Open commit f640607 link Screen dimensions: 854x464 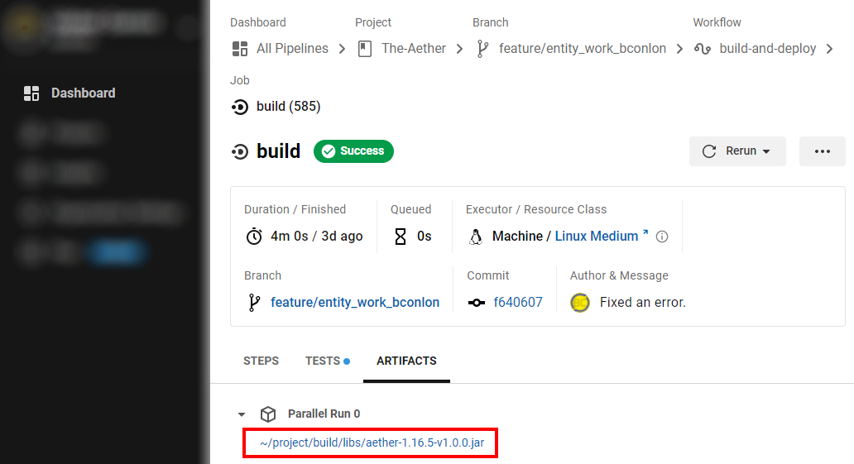pyautogui.click(x=518, y=303)
